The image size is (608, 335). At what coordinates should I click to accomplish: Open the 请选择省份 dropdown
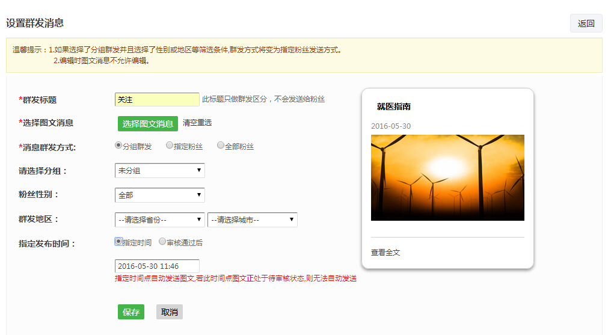point(160,220)
